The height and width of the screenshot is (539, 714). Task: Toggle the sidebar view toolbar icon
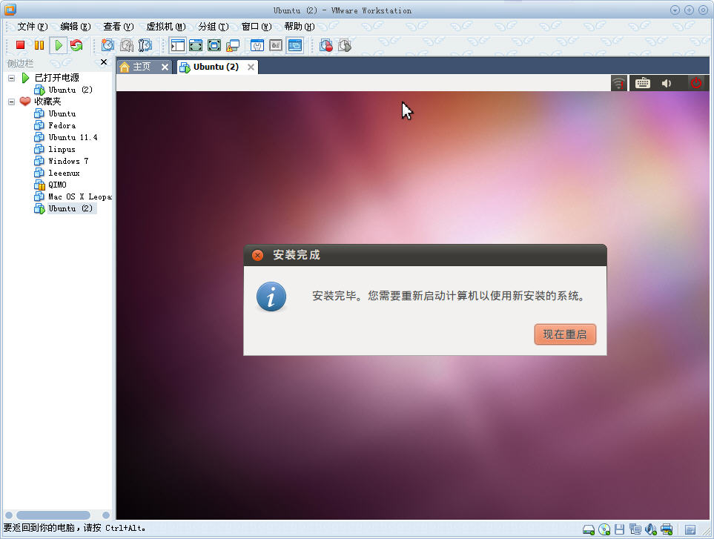(178, 45)
